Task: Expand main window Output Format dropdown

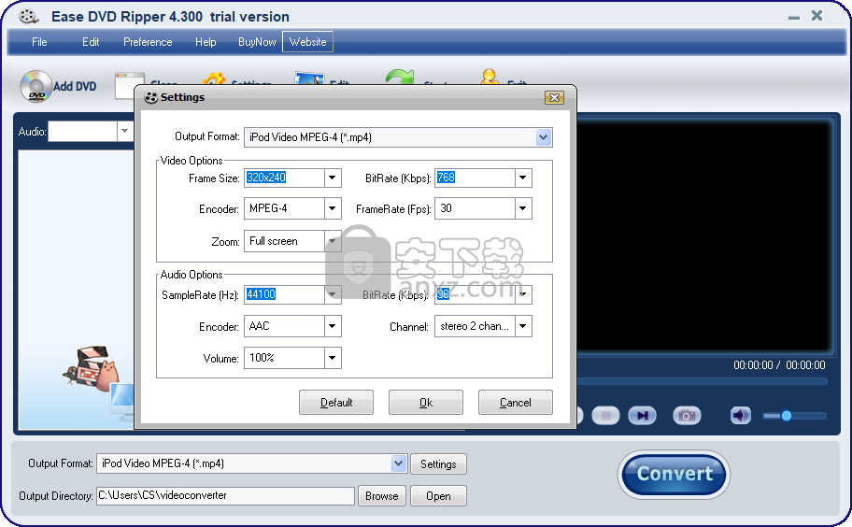Action: tap(398, 463)
